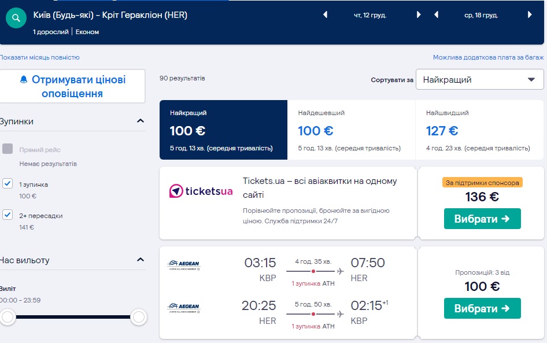Viewport: 547px width, 343px height.
Task: Click the left departure time slider handle
Action: [8, 316]
